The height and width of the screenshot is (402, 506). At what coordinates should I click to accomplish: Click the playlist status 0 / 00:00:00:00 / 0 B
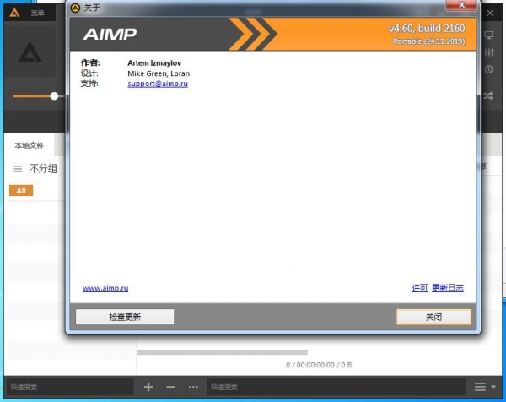[x=319, y=365]
